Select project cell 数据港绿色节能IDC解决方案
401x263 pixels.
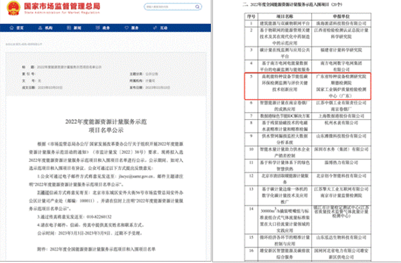click(285, 116)
